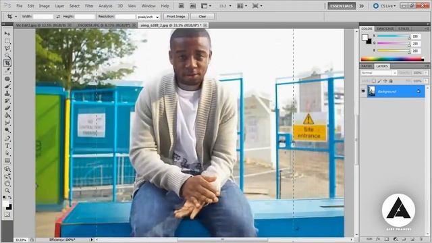This screenshot has height=243, width=432.
Task: Select the 3D Camera Rotate tool
Action: click(7, 176)
